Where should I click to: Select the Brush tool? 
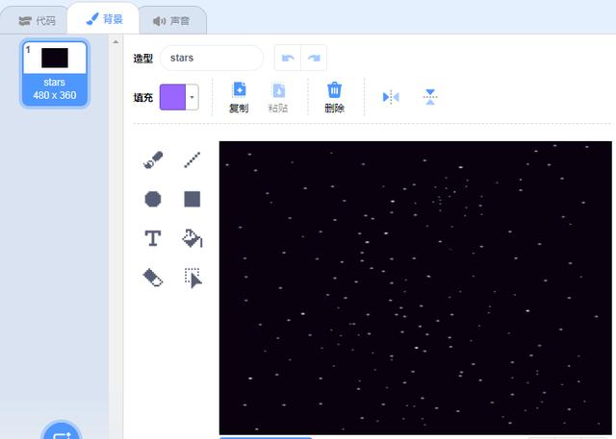(153, 160)
